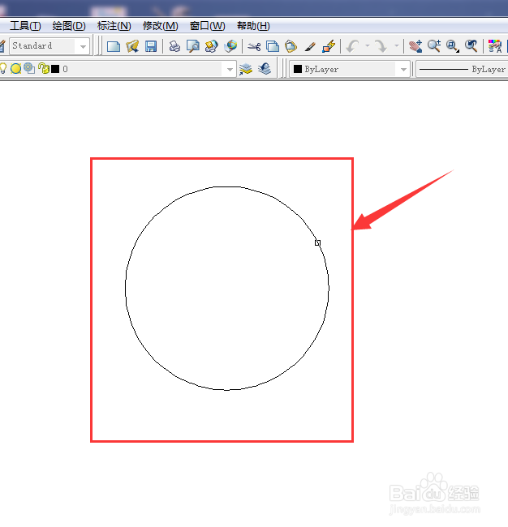Open the colorful Properties palette icon

495,46
